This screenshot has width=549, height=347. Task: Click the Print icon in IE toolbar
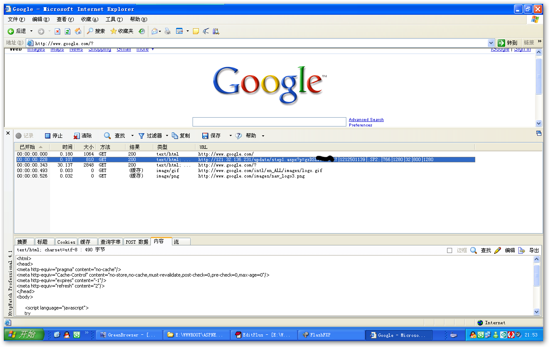pos(168,31)
